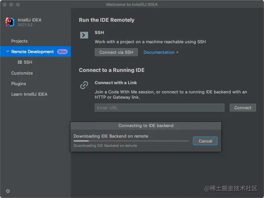The width and height of the screenshot is (264, 198).
Task: Open Learn IntelliJ IDEA section
Action: pyautogui.click(x=29, y=94)
